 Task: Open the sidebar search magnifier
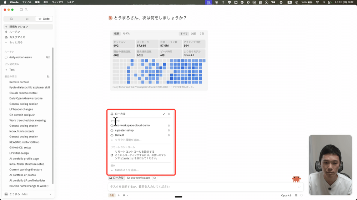point(26,10)
